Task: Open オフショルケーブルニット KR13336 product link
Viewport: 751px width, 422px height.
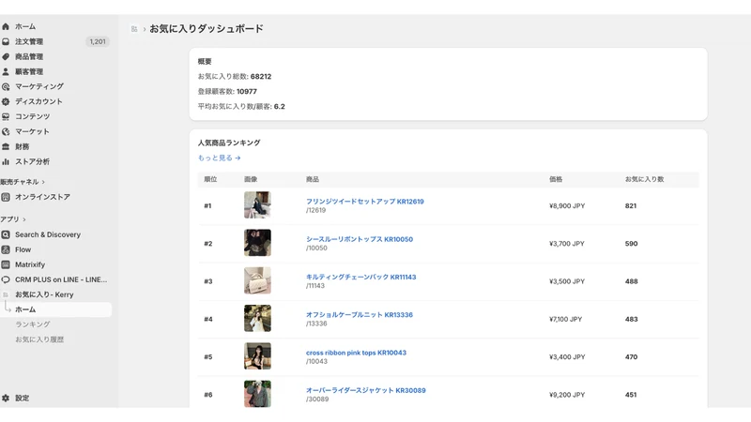Action: tap(360, 315)
